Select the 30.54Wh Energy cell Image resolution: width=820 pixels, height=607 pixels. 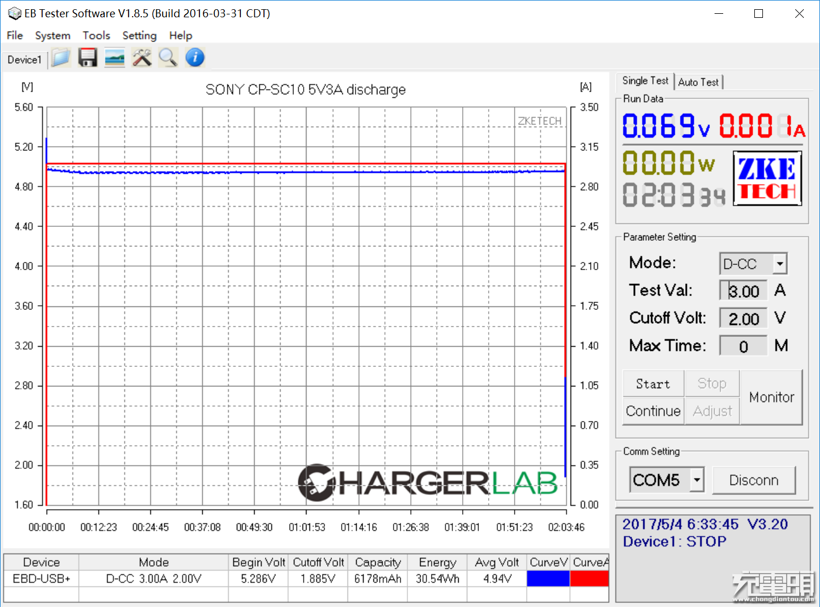point(438,579)
